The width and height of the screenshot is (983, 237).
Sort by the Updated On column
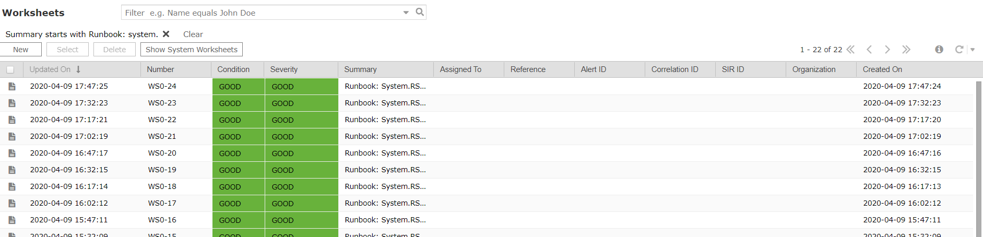point(50,69)
